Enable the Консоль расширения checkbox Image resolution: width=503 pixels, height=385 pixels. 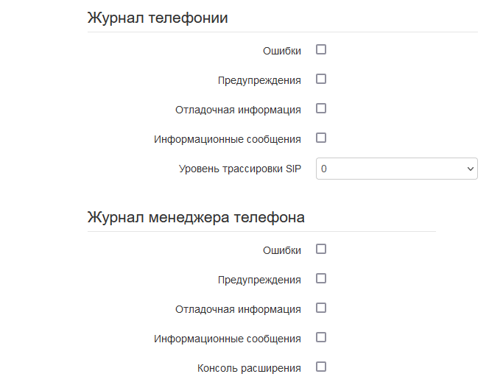click(x=321, y=367)
